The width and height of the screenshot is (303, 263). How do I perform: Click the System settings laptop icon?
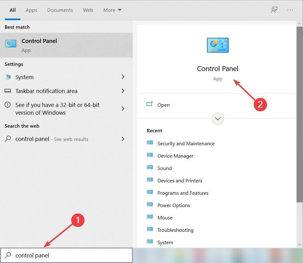tap(8, 77)
